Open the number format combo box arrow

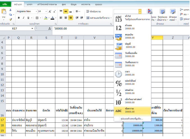(x=140, y=12)
